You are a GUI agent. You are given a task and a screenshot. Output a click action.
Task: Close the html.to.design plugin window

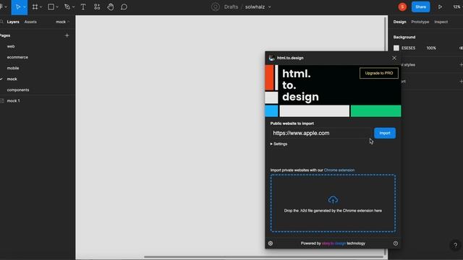(394, 58)
